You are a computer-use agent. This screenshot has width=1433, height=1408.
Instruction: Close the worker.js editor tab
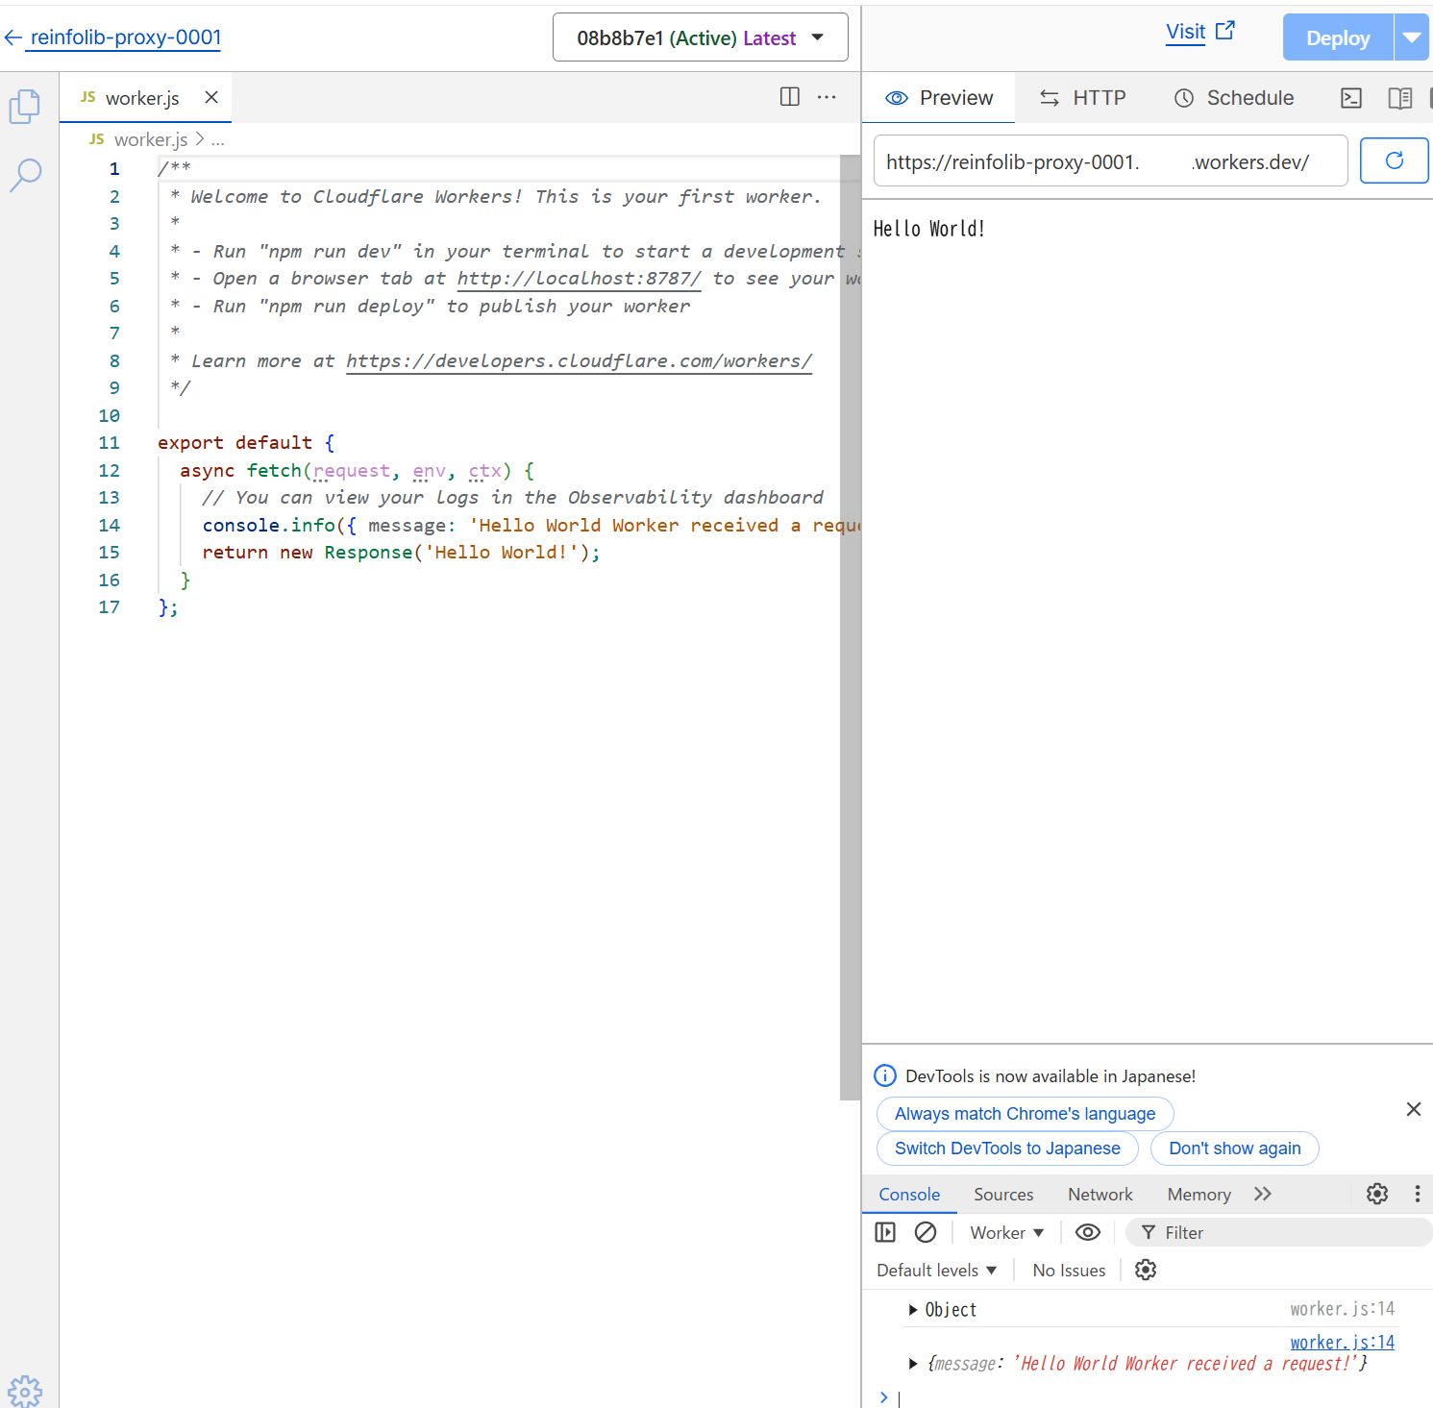[211, 97]
